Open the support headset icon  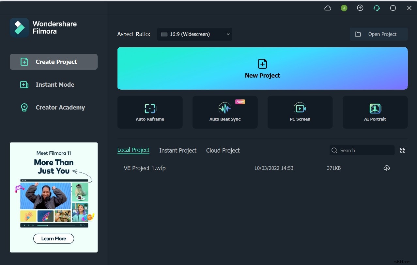coord(377,8)
